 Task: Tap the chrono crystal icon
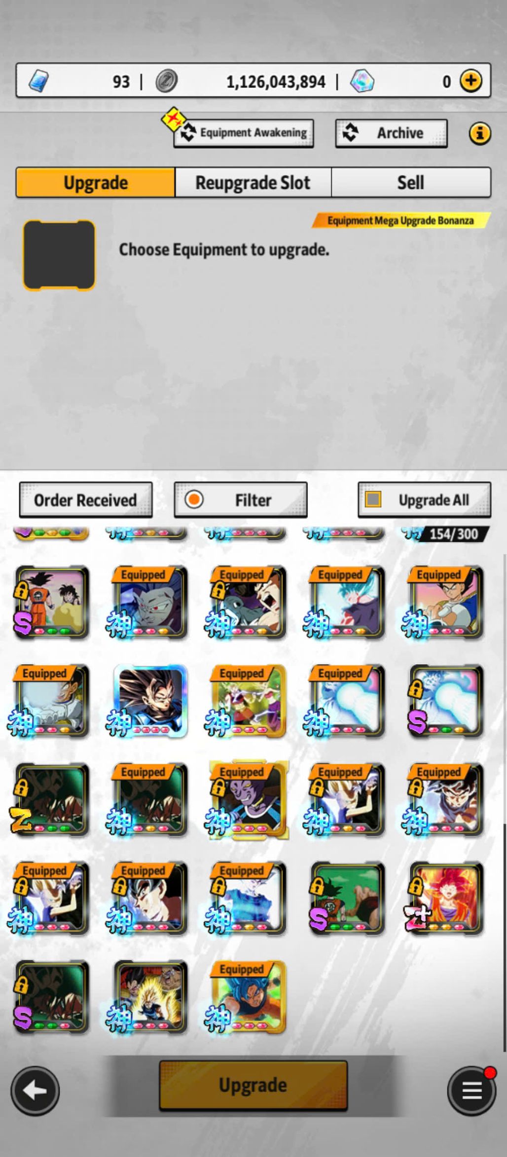tap(362, 81)
